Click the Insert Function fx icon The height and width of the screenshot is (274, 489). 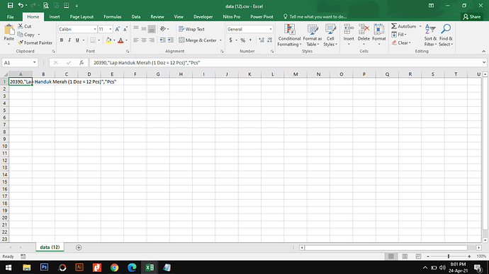[x=81, y=62]
